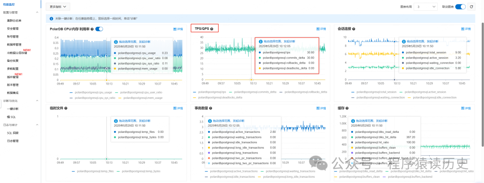Toggle the polardbpostgresql.temp_files legend series

[92, 171]
